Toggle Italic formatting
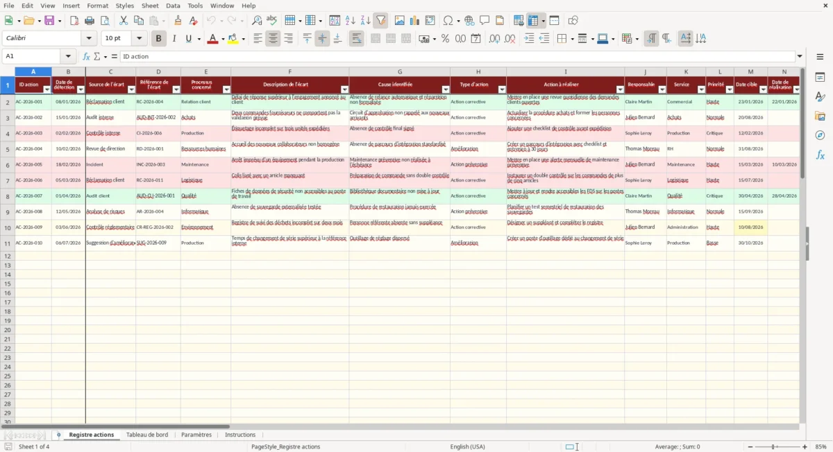This screenshot has width=833, height=452. (x=174, y=39)
